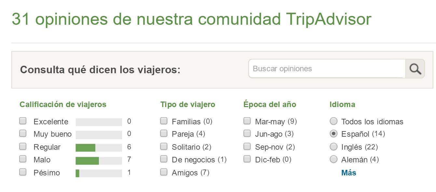
Task: Filter reviews by Jun-ago season
Action: tap(247, 134)
